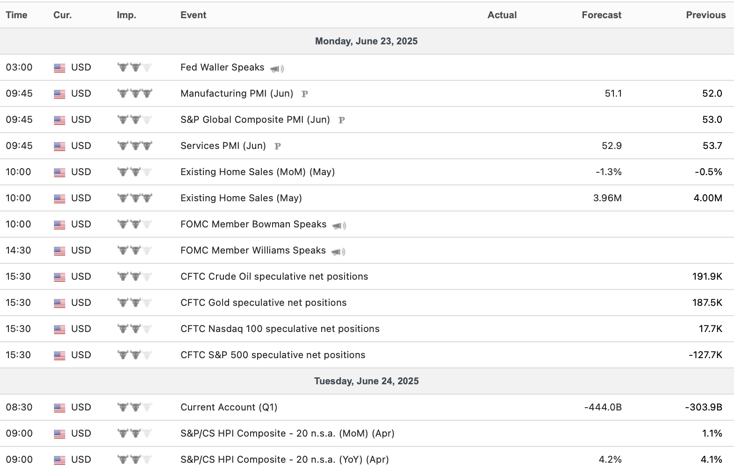Open CFTC Crude Oil speculative net positions
Screen dimensions: 734x466
(x=274, y=276)
